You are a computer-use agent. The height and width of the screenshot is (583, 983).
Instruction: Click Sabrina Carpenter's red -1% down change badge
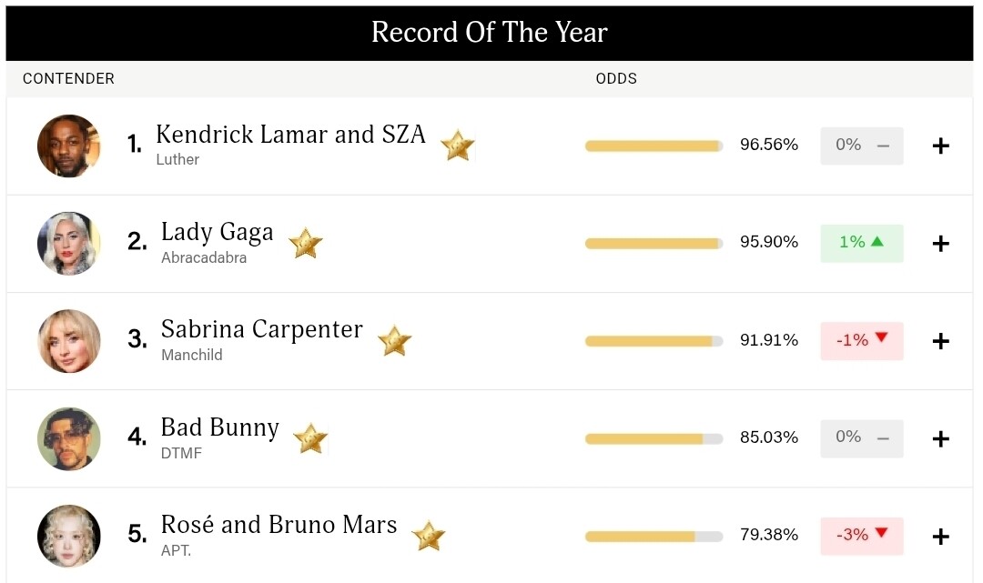(x=861, y=341)
